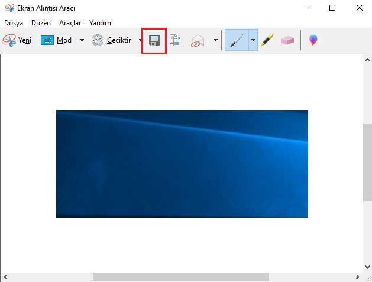Click the captured blue desktop snip image

182,164
